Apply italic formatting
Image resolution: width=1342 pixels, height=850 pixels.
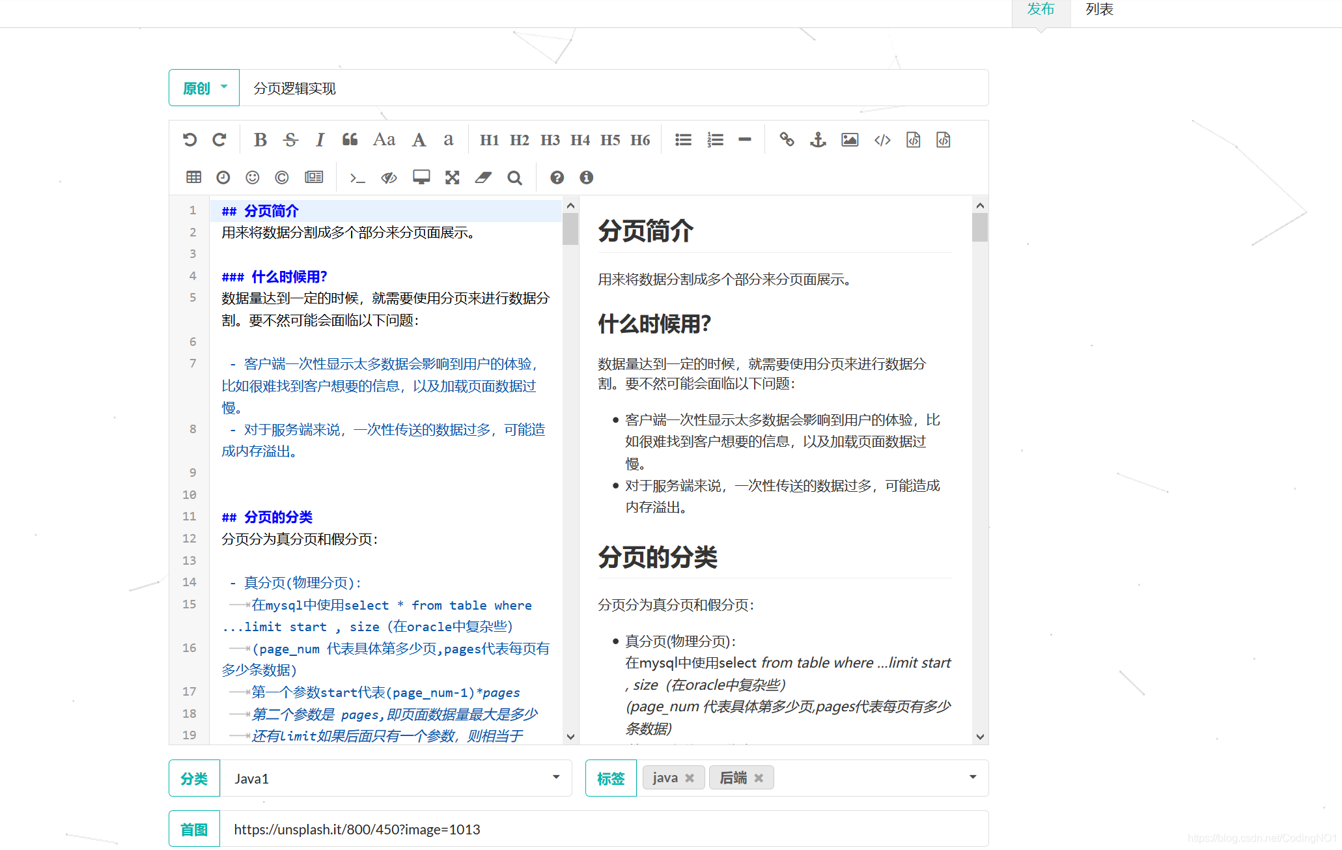pyautogui.click(x=320, y=140)
